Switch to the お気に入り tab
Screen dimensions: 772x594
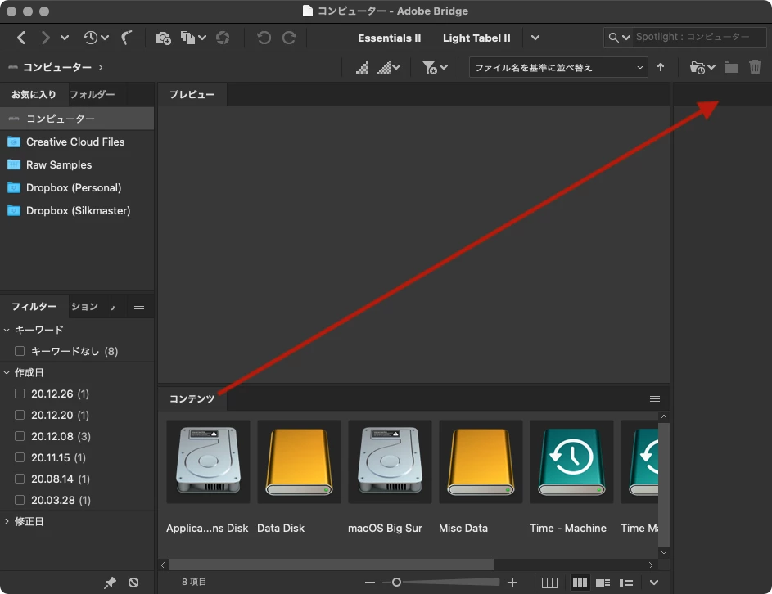point(34,94)
